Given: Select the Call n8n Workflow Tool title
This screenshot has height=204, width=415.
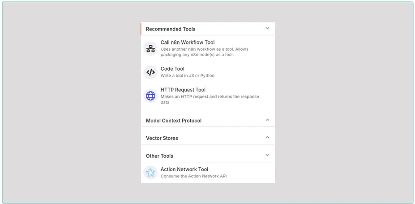Looking at the screenshot, I should tap(188, 43).
